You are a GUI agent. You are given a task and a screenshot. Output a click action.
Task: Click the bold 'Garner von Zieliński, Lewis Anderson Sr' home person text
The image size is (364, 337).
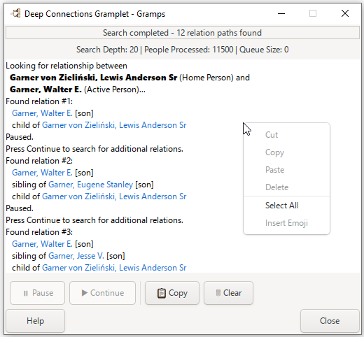pos(93,78)
